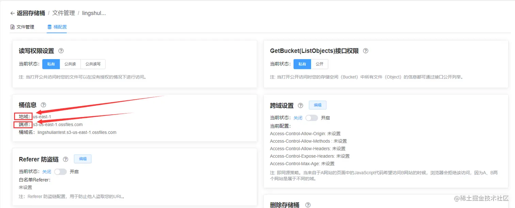Click Access-Control-Expose-Headers: 未设置 line
This screenshot has height=208, width=515.
[310, 156]
